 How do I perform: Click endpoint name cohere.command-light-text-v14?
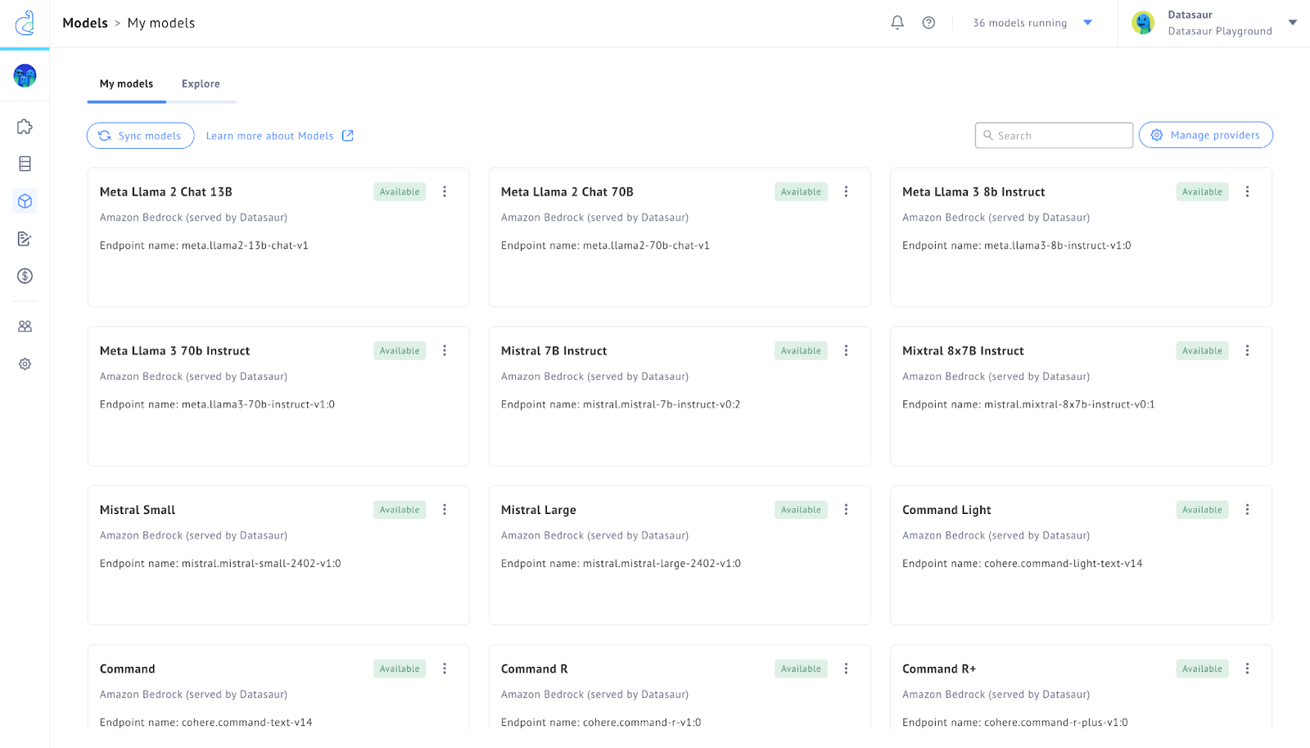tap(1064, 563)
